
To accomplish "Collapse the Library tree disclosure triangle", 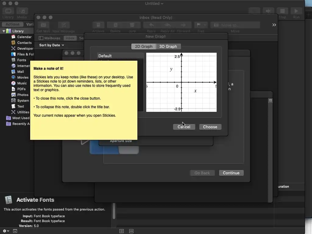I will (4, 31).
